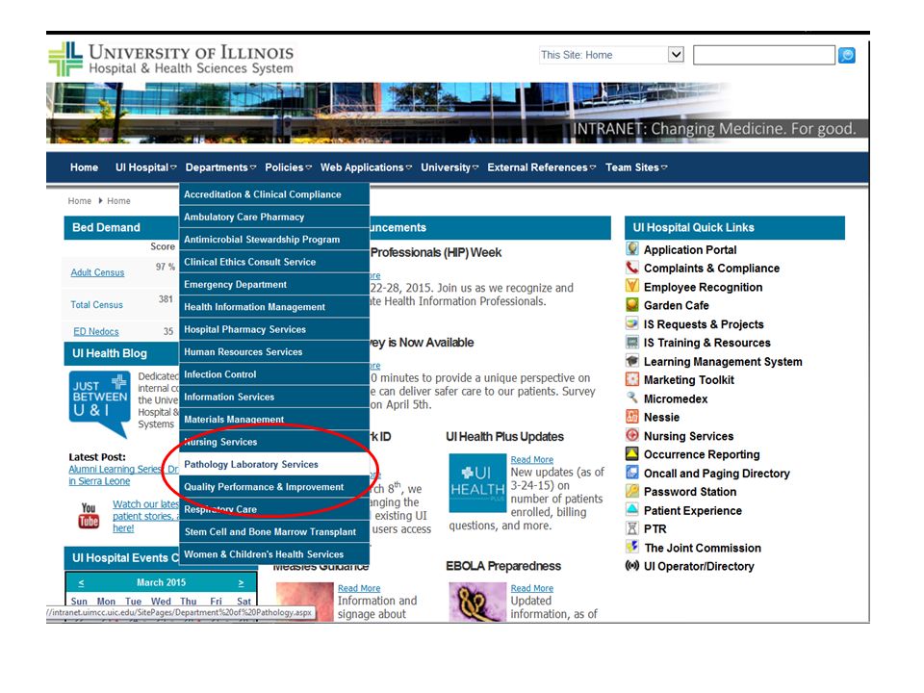Click the Nursing Services quick link icon
The height and width of the screenshot is (693, 924).
click(x=632, y=435)
